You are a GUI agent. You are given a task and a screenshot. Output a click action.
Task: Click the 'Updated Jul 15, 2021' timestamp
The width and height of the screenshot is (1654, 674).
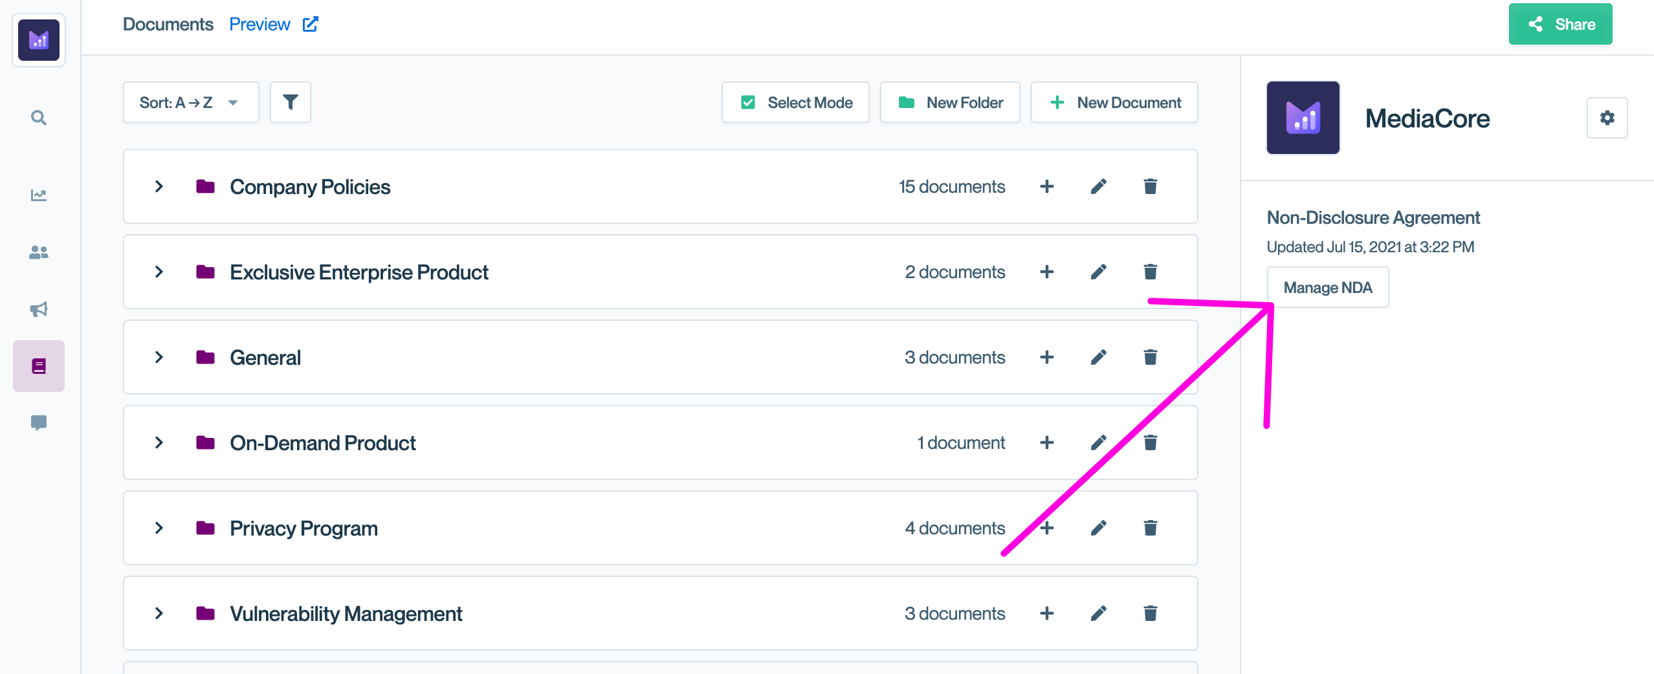[x=1371, y=246]
